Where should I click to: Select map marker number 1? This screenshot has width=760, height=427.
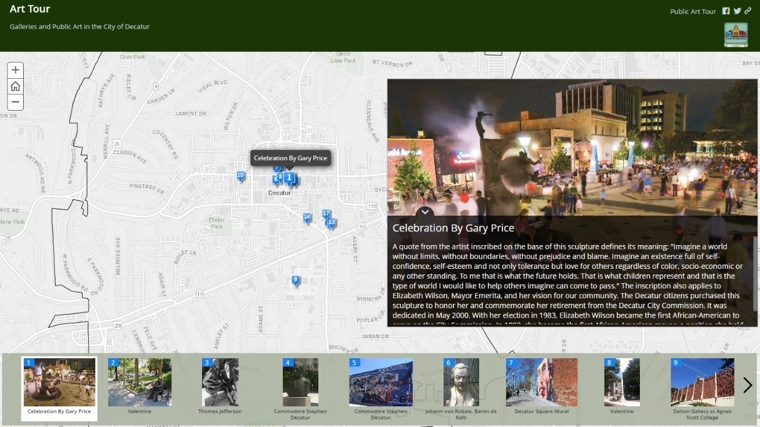point(289,178)
